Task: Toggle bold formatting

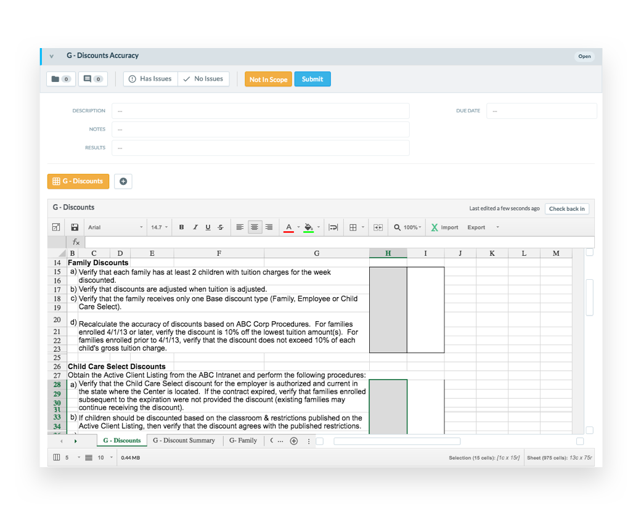Action: pyautogui.click(x=181, y=227)
